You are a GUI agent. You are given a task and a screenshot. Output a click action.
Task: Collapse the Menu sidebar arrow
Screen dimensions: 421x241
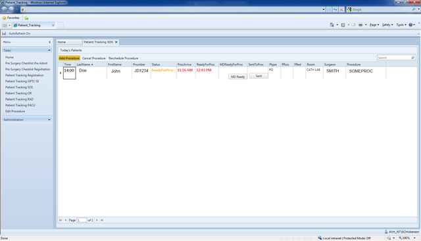(x=49, y=42)
